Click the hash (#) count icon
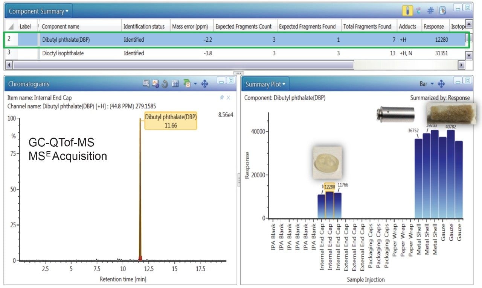This screenshot has height=288, width=482. [430, 11]
